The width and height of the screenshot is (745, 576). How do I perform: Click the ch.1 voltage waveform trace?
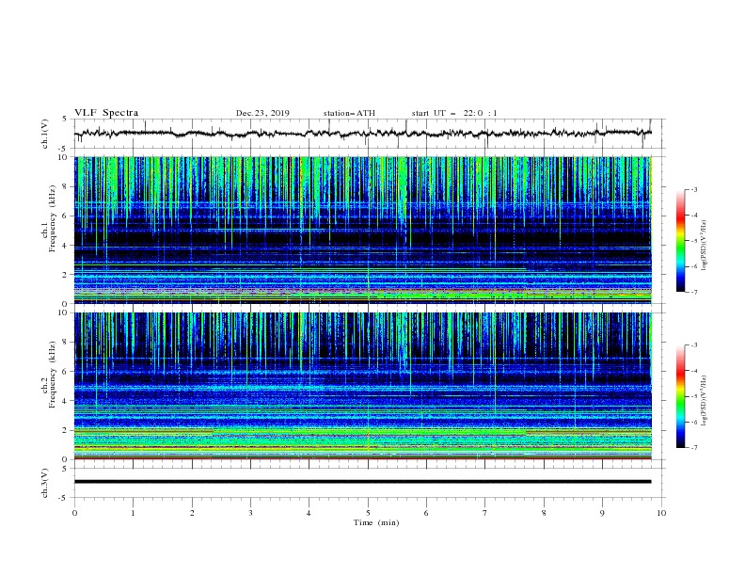tap(363, 133)
